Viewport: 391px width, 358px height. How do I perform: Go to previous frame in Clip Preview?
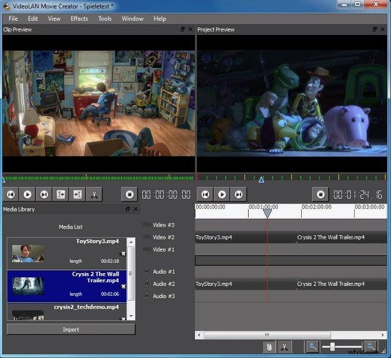(x=11, y=194)
